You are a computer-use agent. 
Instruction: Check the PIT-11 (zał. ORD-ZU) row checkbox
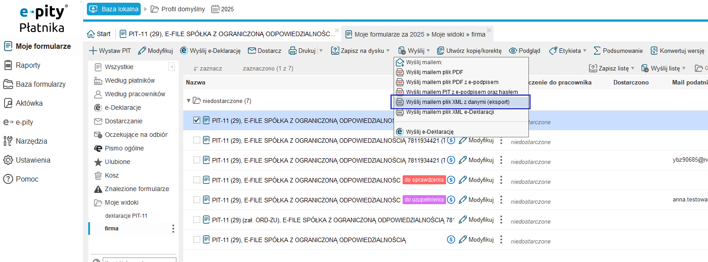pos(197,220)
